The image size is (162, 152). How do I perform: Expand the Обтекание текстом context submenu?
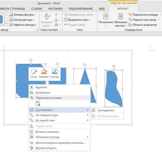click(87, 137)
